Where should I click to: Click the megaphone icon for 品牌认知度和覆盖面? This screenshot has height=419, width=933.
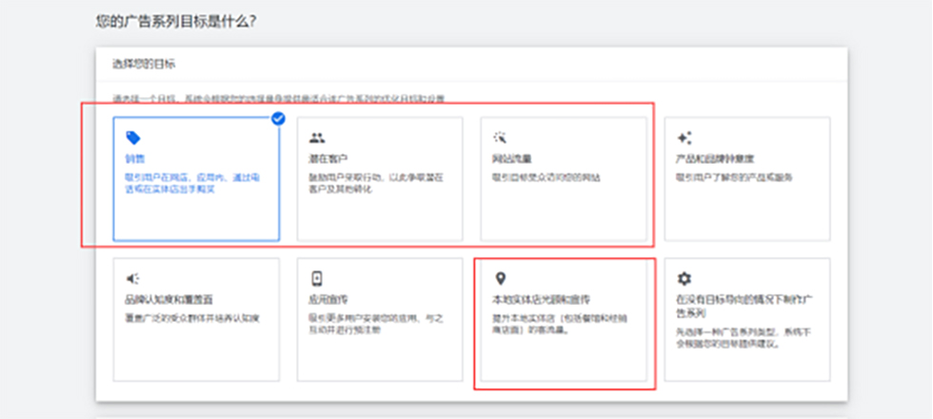coord(133,278)
